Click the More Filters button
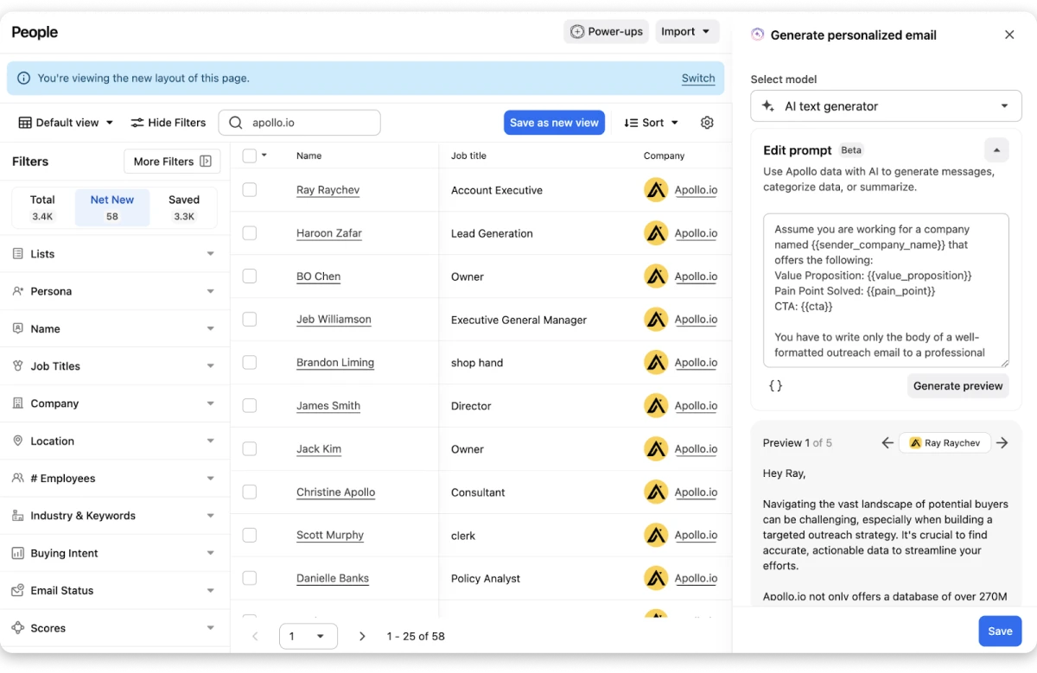The height and width of the screenshot is (673, 1037). pyautogui.click(x=172, y=162)
